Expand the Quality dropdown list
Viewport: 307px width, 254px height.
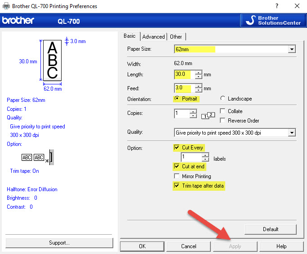tap(292, 132)
